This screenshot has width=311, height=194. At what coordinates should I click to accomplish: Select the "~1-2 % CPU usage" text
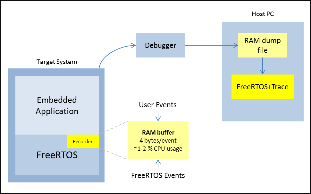point(158,148)
